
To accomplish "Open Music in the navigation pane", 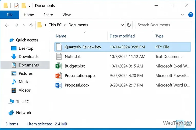I will pos(24,82).
